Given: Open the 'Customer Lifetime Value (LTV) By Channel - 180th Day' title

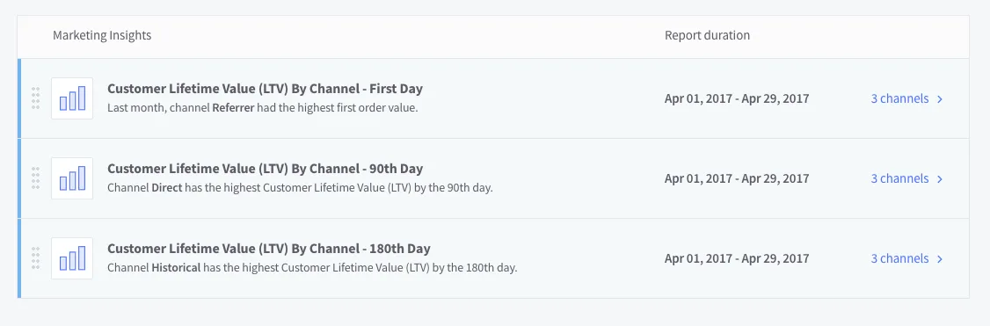Looking at the screenshot, I should coord(269,249).
